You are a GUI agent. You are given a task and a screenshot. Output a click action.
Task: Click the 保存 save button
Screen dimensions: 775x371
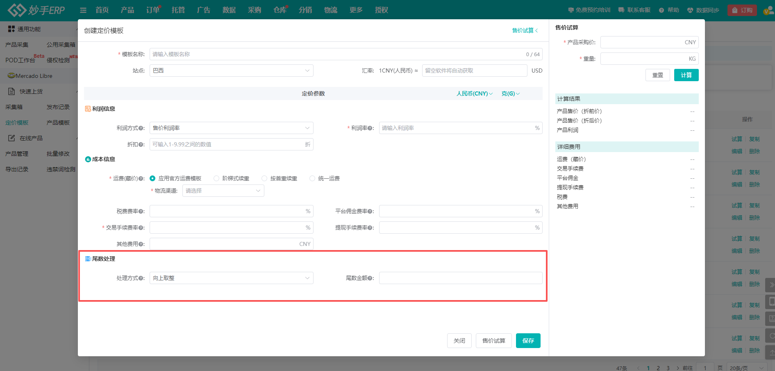(x=528, y=341)
